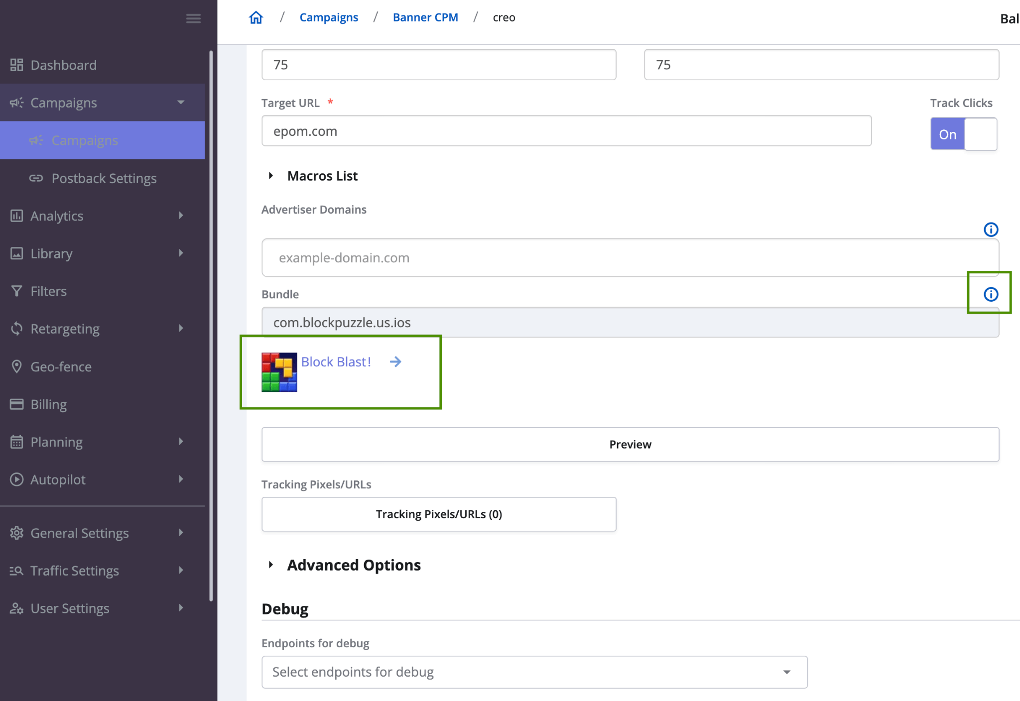Click the sidebar scrollbar
The height and width of the screenshot is (701, 1020).
pos(211,326)
